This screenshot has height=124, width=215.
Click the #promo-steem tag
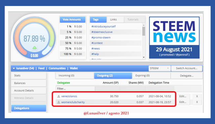click(x=101, y=37)
